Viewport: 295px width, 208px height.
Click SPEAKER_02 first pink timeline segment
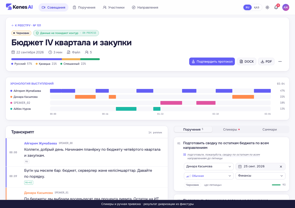(171, 103)
